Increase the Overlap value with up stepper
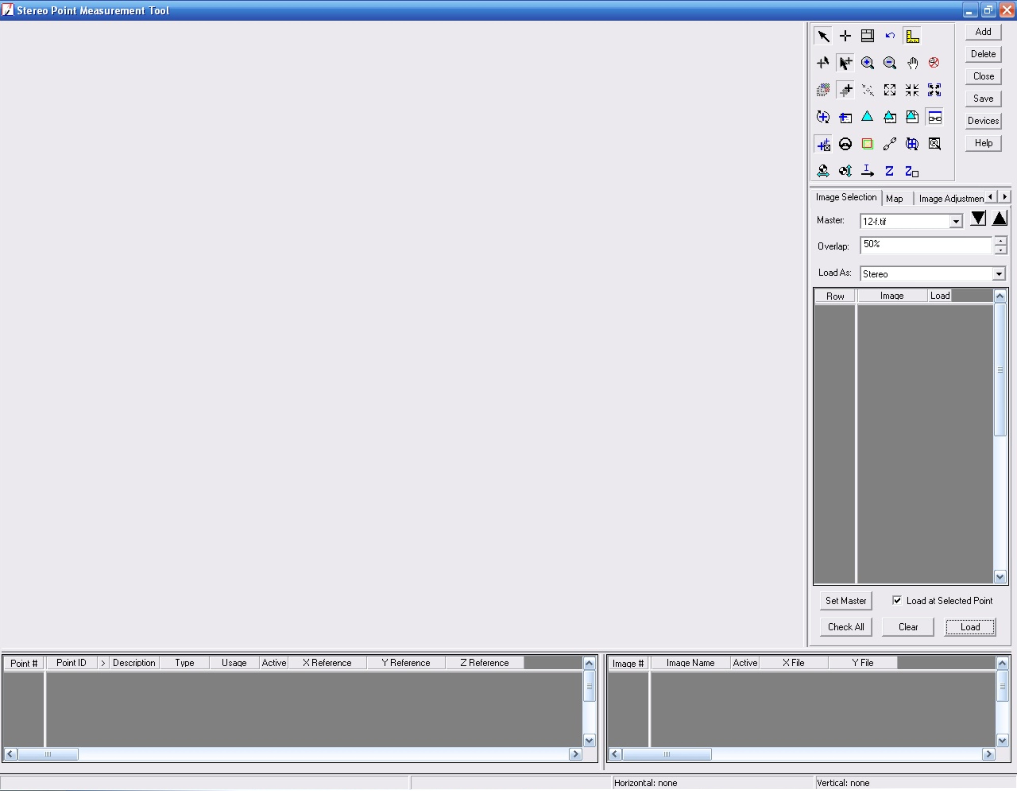Screen dimensions: 1017x791 pyautogui.click(x=1000, y=241)
